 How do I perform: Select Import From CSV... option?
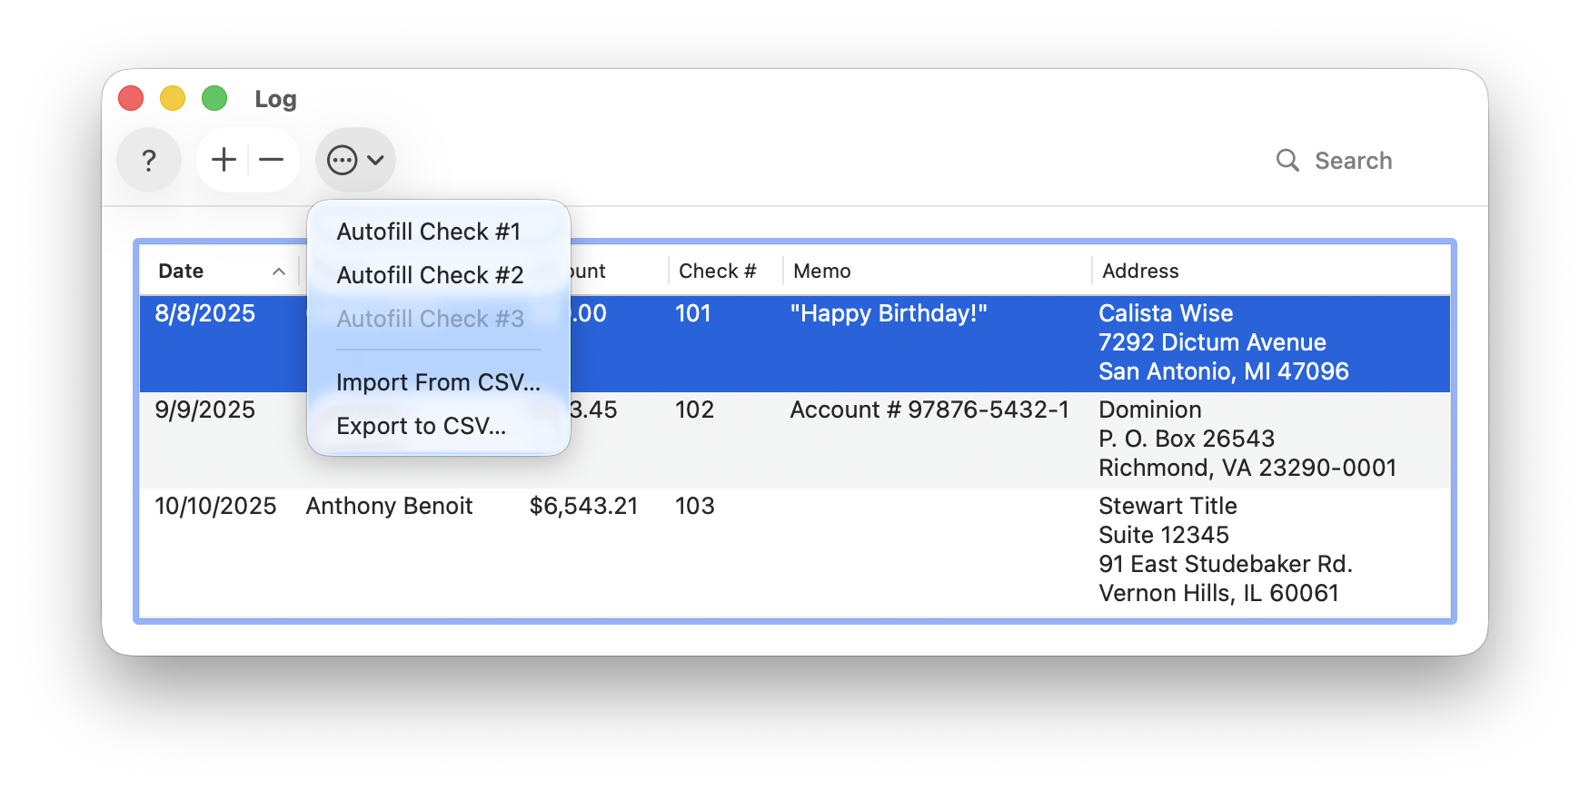438,382
